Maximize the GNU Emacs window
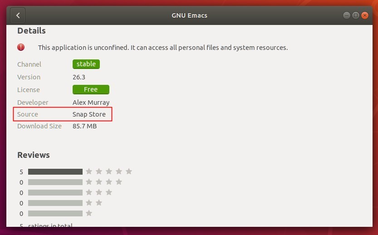Screen dimensions: 378x235 point(356,15)
